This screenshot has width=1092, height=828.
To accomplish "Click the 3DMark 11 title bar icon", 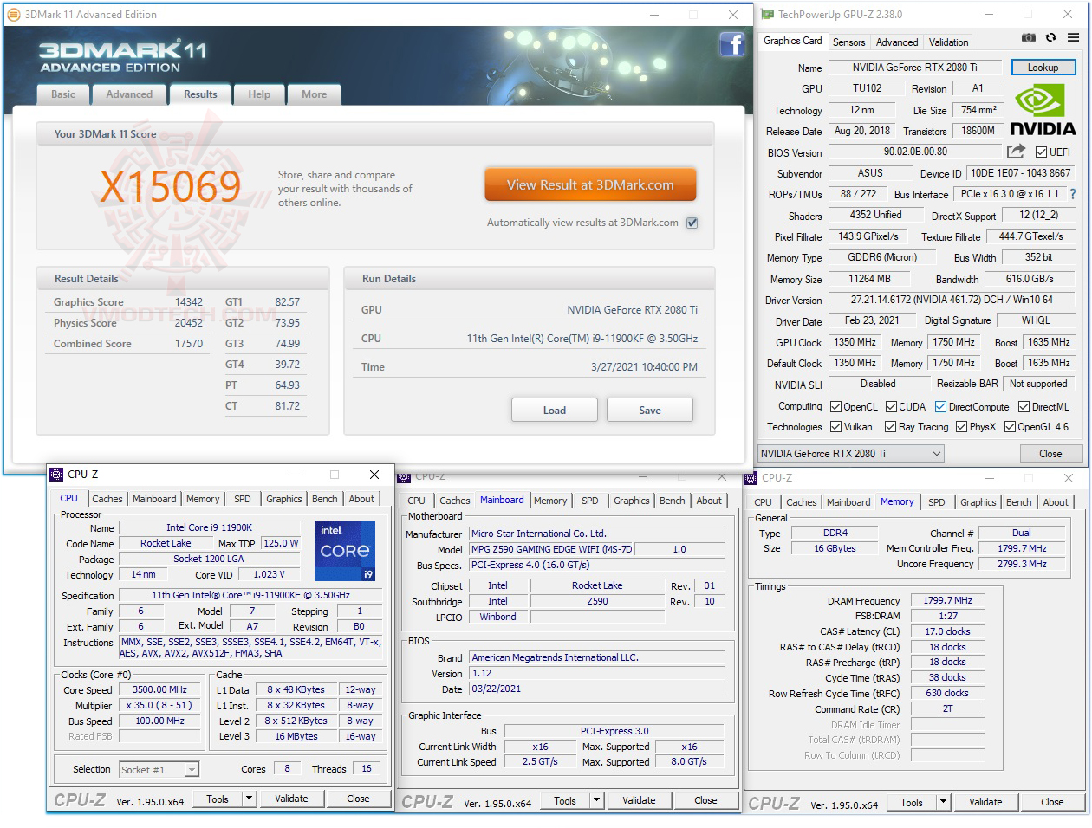I will pos(13,15).
